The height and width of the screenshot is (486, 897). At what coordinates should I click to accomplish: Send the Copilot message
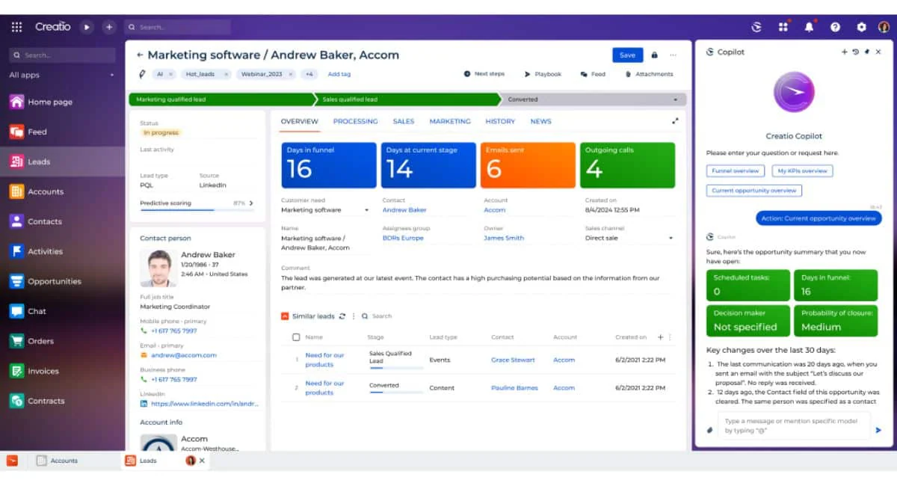pos(878,430)
